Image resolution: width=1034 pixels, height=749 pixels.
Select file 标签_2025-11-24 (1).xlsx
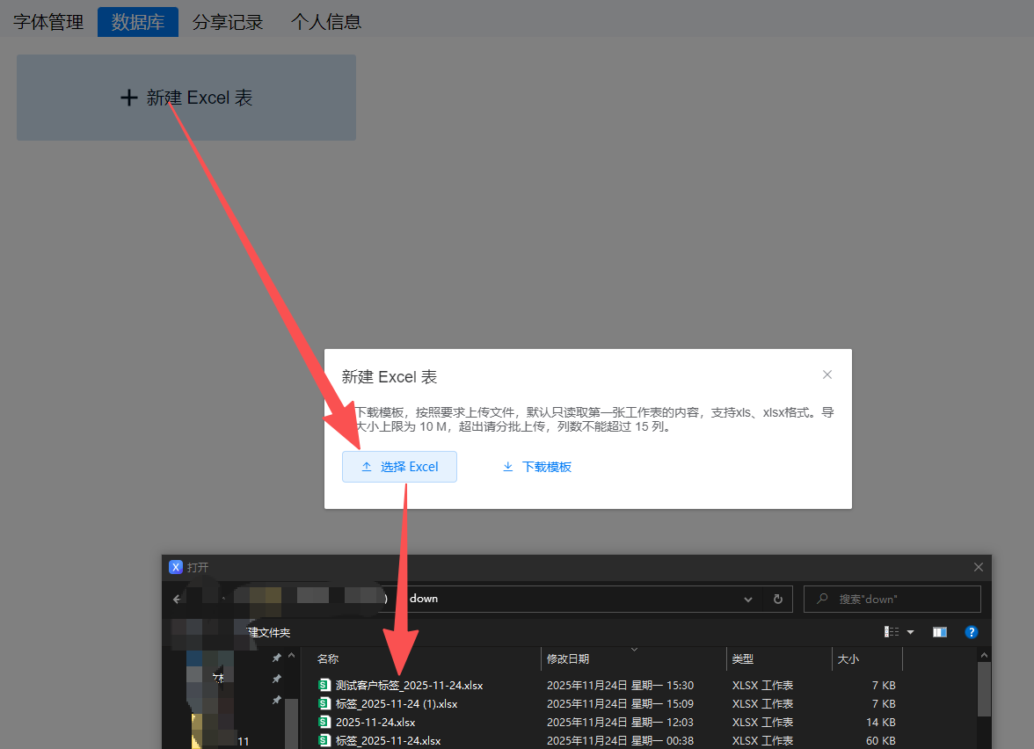(x=396, y=703)
